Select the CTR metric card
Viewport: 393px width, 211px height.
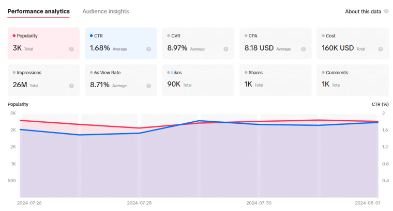[x=121, y=43]
